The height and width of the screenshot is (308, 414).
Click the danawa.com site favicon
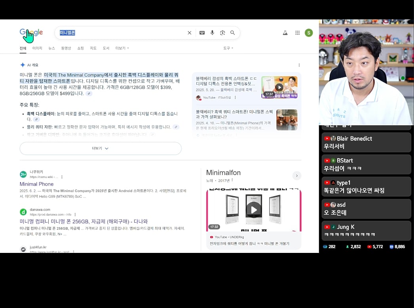click(x=23, y=212)
